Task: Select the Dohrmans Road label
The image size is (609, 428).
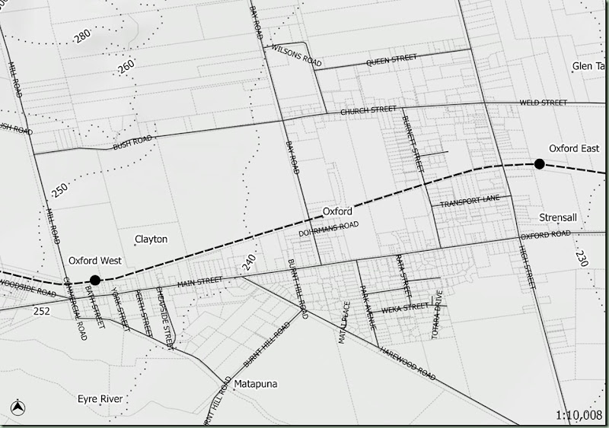Action: [329, 229]
